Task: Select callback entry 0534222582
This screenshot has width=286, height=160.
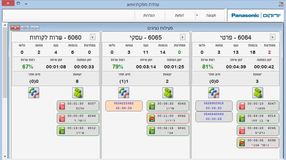Action: (124, 105)
